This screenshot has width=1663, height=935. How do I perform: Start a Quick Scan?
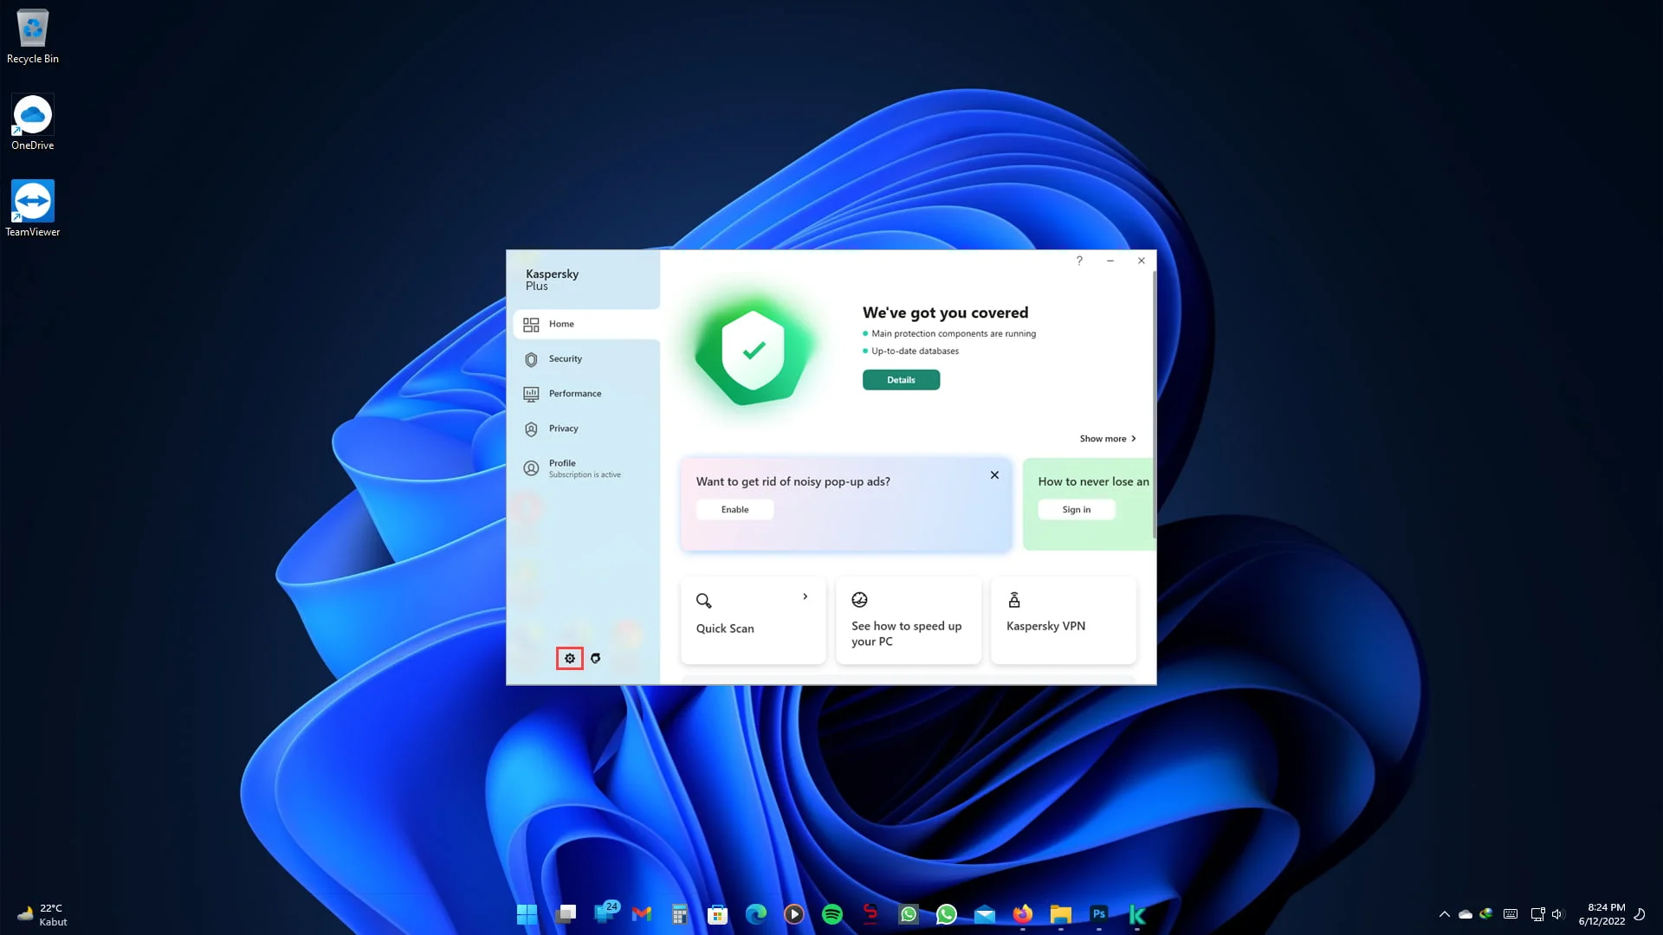753,620
